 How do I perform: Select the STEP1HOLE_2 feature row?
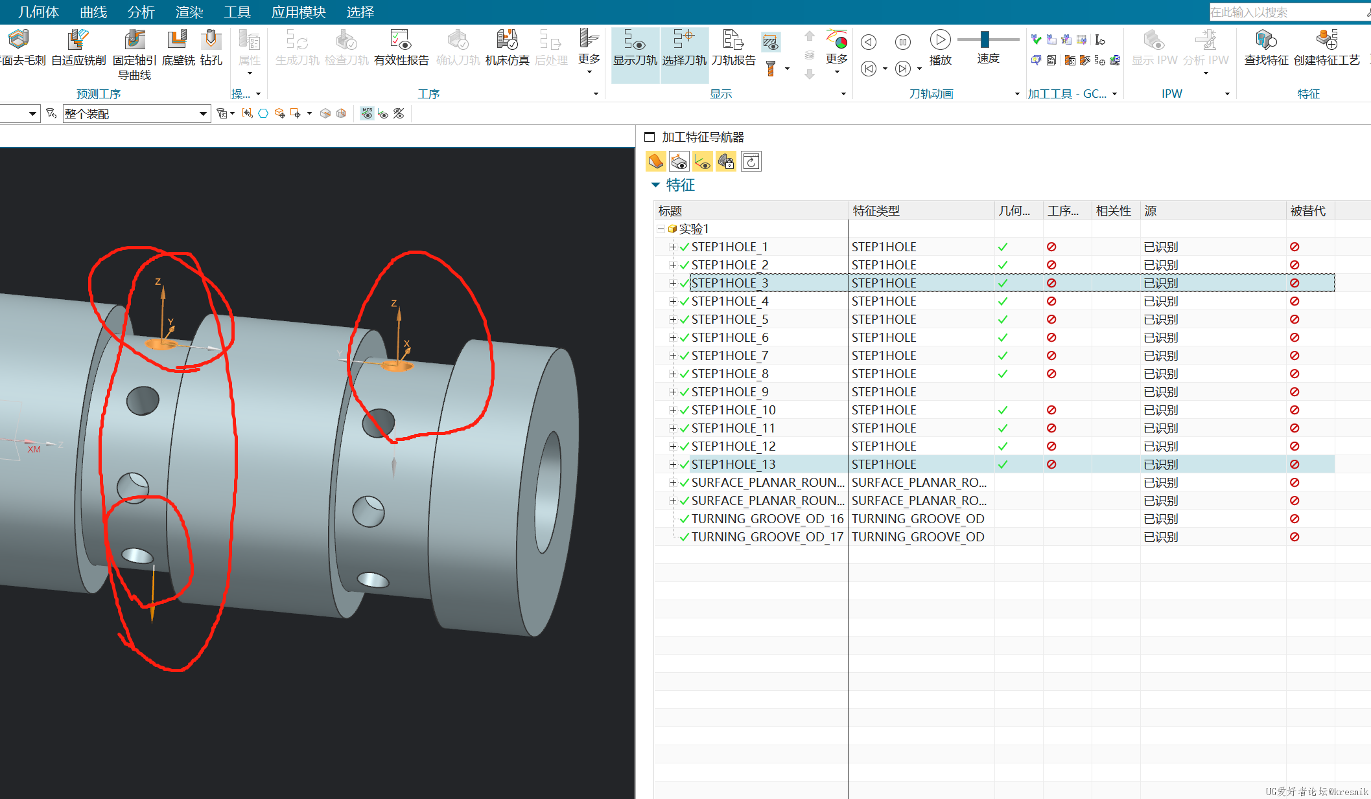tap(994, 265)
